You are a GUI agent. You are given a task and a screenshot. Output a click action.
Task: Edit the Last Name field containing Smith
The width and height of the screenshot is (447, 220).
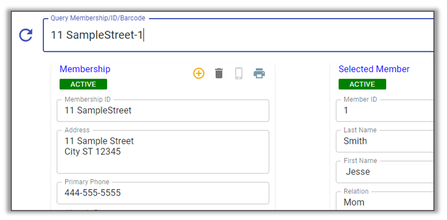pyautogui.click(x=385, y=141)
